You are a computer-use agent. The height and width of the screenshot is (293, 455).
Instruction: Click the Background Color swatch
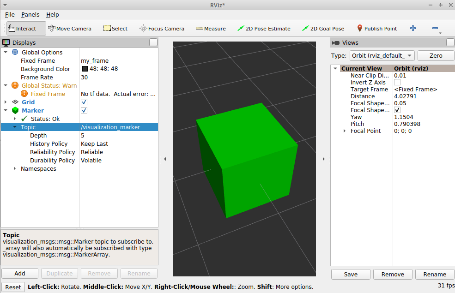[85, 69]
